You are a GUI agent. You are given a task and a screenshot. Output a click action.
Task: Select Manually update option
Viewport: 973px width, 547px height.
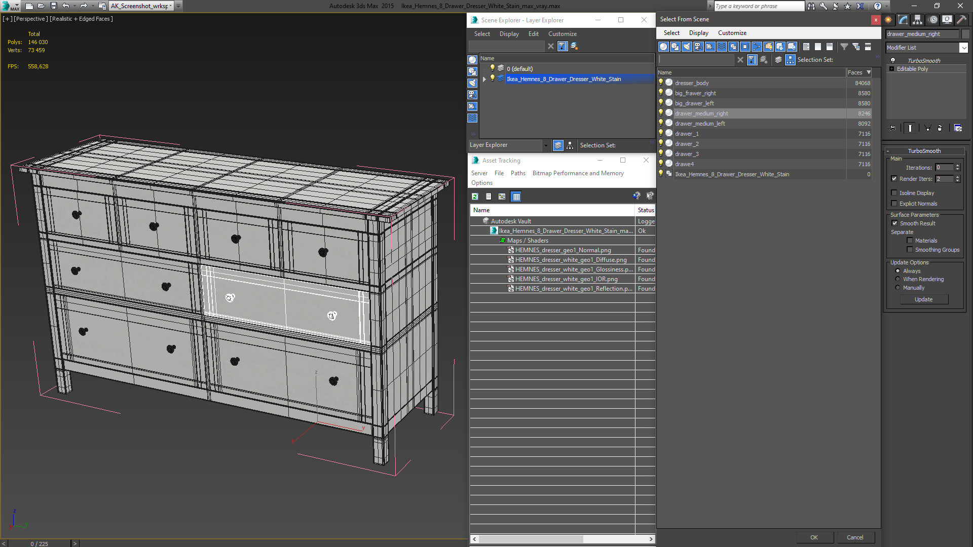coord(897,287)
